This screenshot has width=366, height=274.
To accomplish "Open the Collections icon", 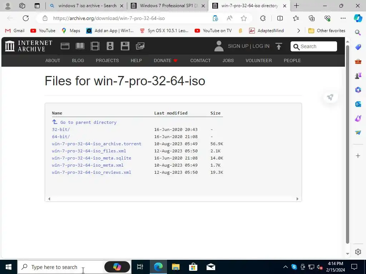I will tap(312, 18).
